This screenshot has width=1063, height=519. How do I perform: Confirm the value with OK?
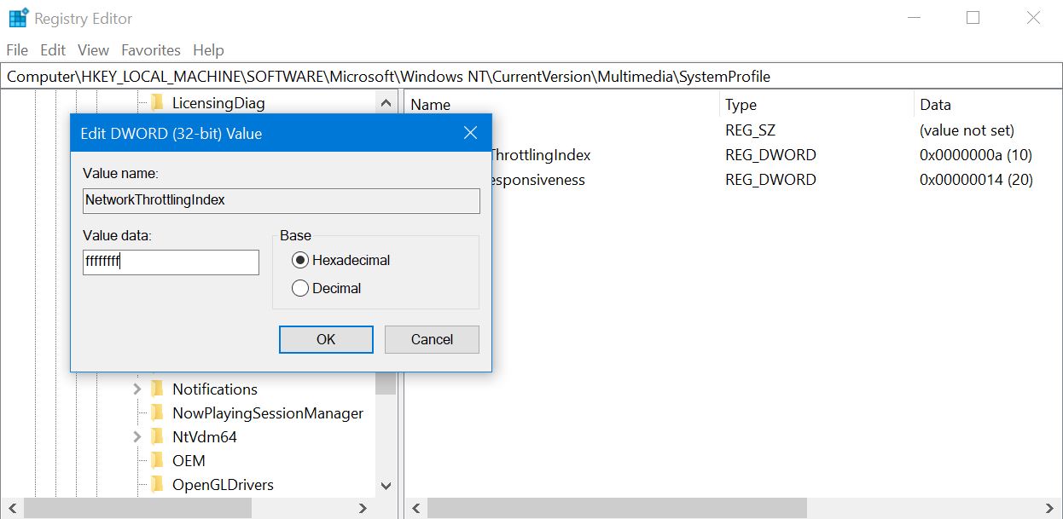coord(326,339)
